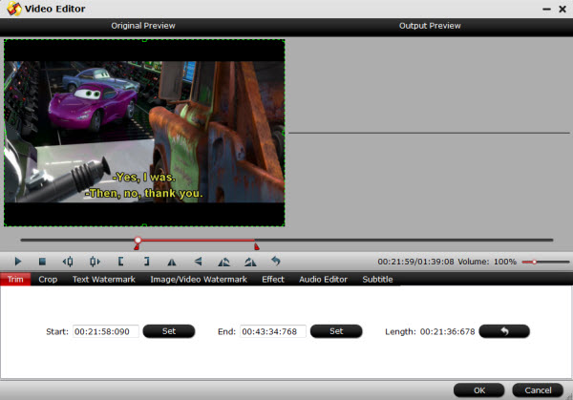573x400 pixels.
Task: Rotate video clockwise
Action: 250,262
